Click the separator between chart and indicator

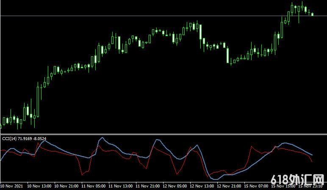point(163,134)
